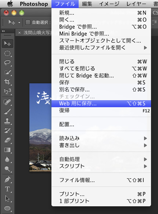The height and width of the screenshot is (214, 158).
Task: Choose ファイル情報... menu item
Action: click(x=101, y=180)
